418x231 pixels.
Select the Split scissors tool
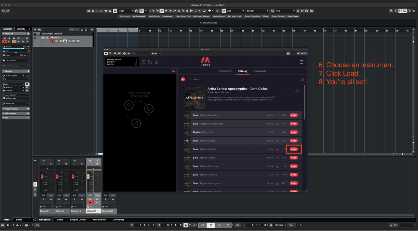tap(170, 11)
